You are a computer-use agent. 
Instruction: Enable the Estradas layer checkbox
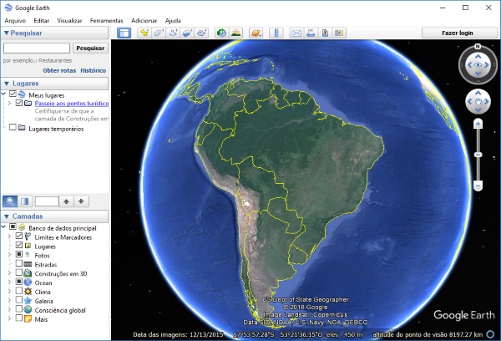[19, 263]
